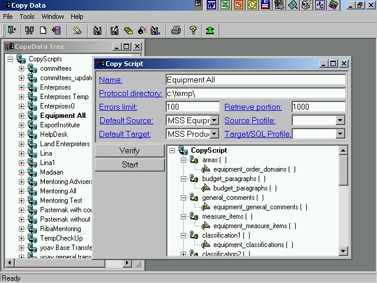Collapse the budget_paragraphs node
This screenshot has width=377, height=283.
(x=183, y=179)
